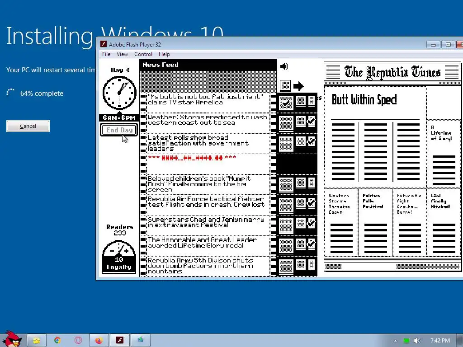Pick large article size for Chad and Jenlyn story

[x=286, y=225]
